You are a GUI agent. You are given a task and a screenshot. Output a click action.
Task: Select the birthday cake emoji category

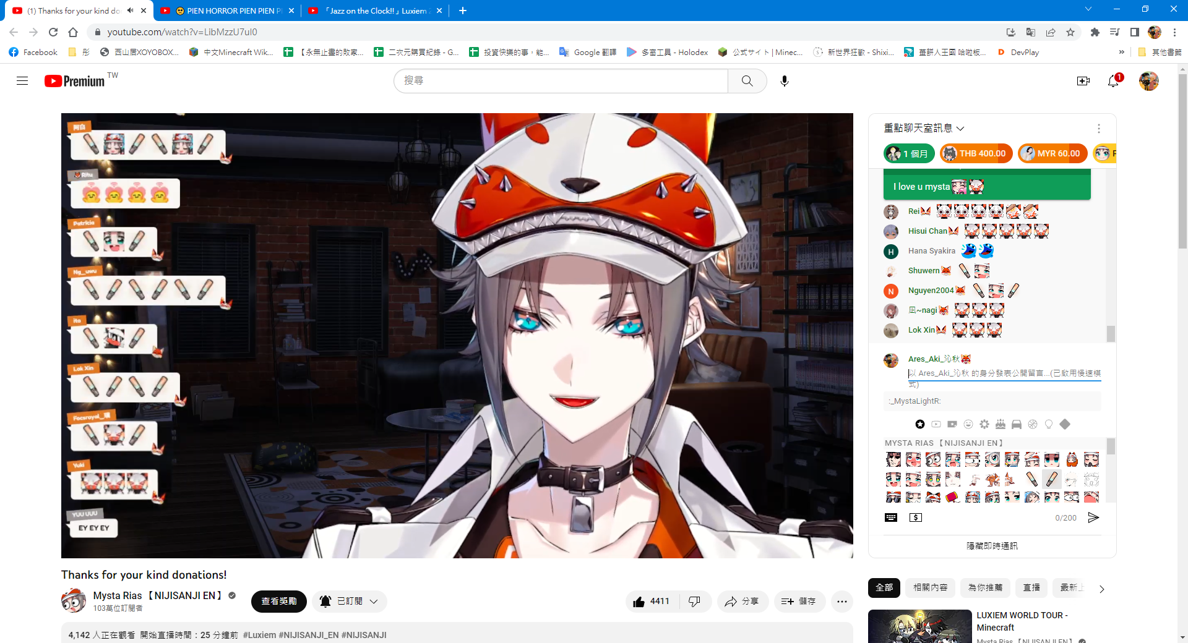(1001, 424)
